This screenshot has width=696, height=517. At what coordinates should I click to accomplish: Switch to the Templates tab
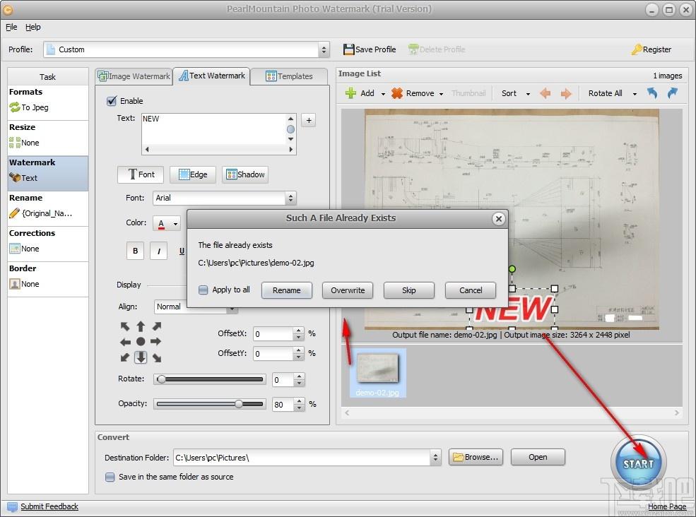(289, 76)
